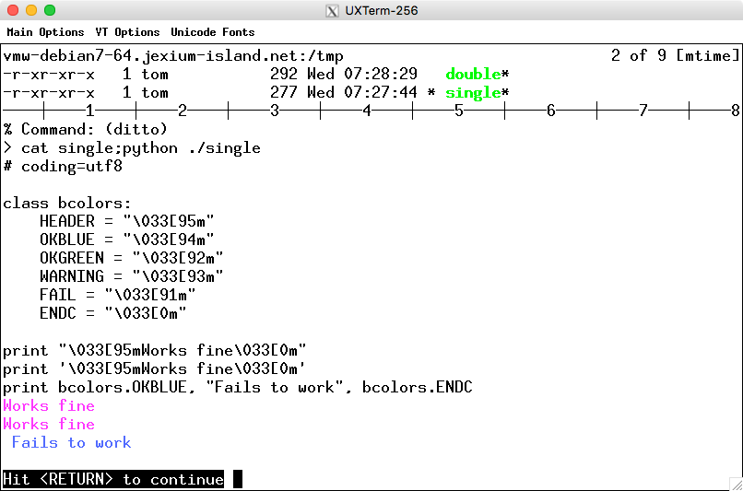Click ruler mark '5' on the column ruler
Image resolution: width=743 pixels, height=491 pixels.
click(459, 111)
